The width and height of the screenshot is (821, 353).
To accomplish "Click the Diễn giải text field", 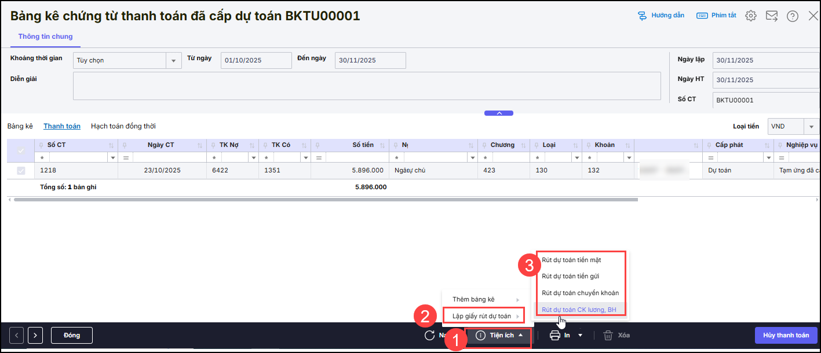I will coord(366,86).
